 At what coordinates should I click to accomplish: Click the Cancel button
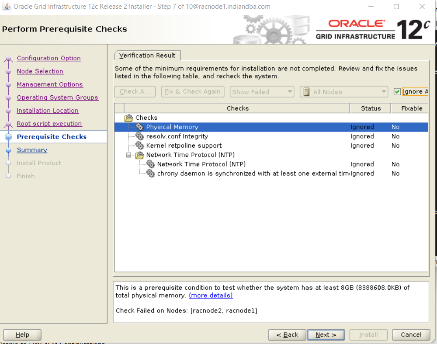coord(411,335)
